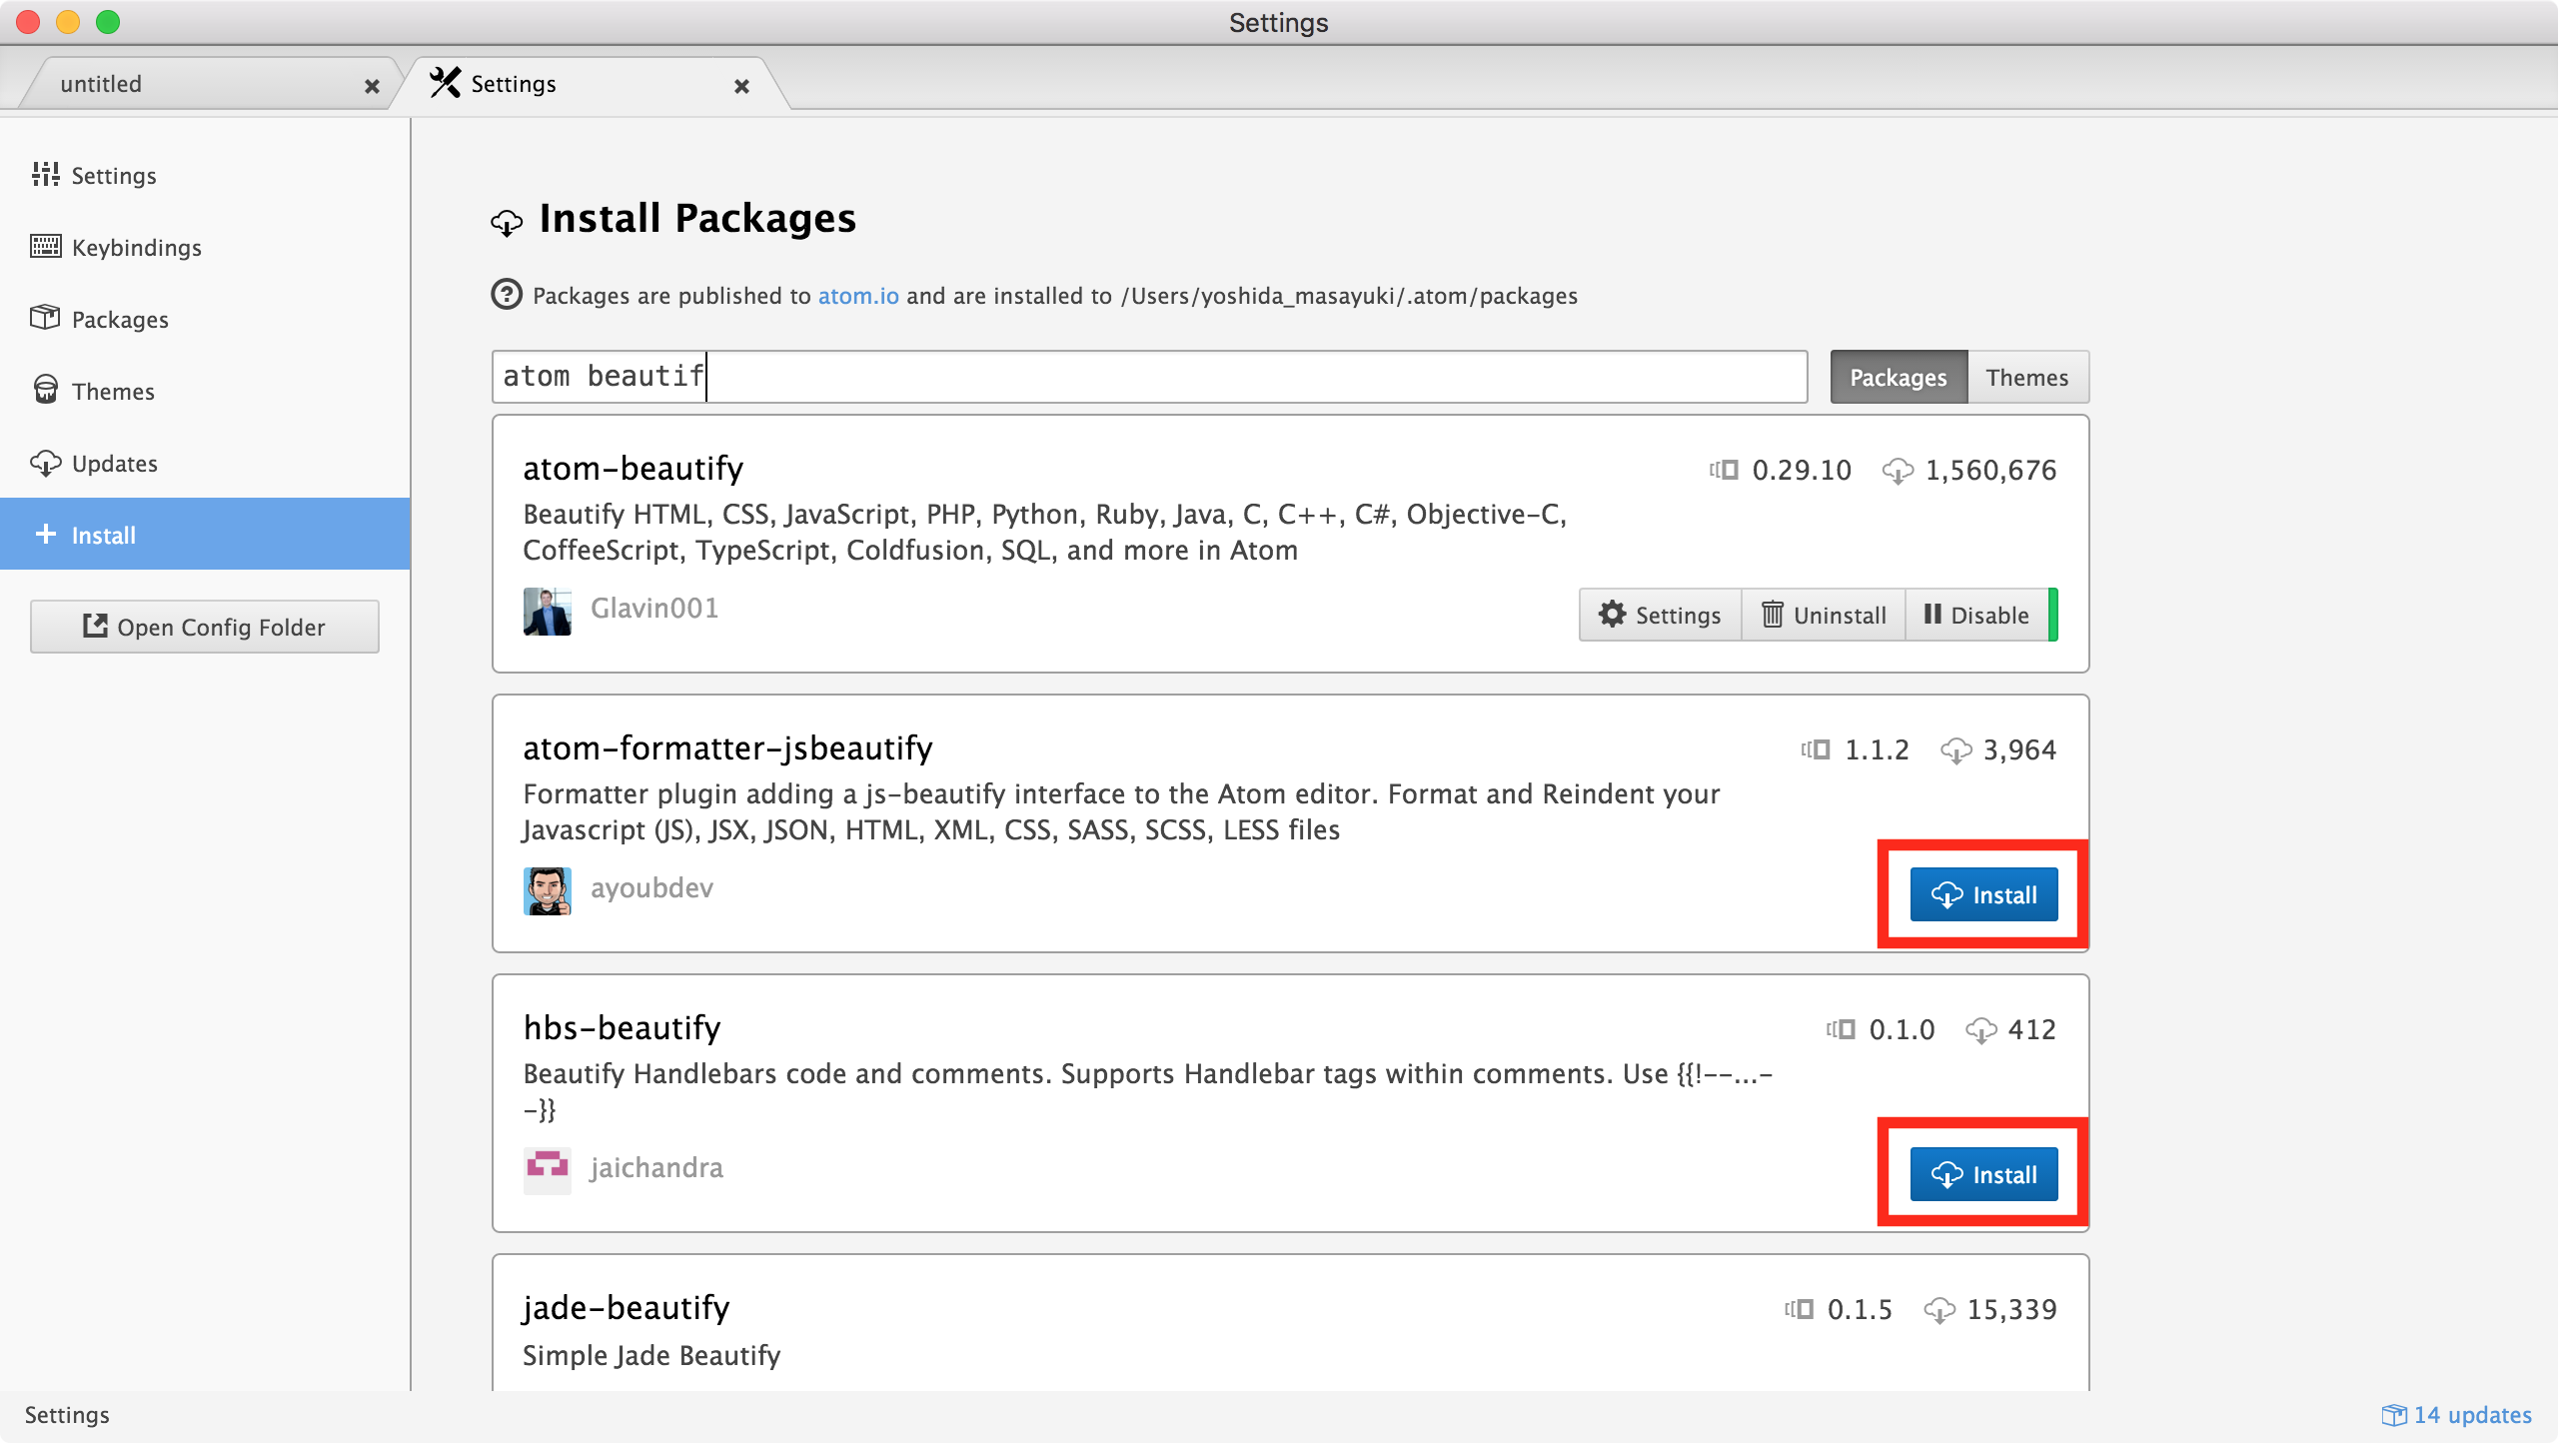Open atom-beautify package title
The height and width of the screenshot is (1443, 2558).
click(634, 468)
